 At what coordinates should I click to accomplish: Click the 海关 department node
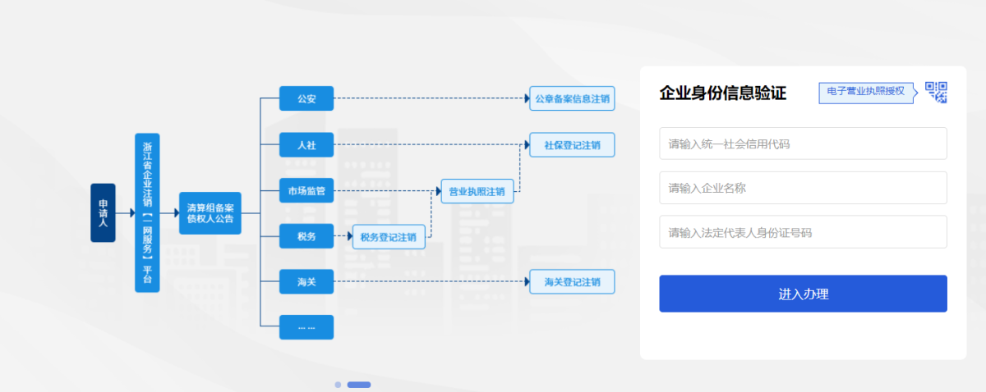click(306, 281)
